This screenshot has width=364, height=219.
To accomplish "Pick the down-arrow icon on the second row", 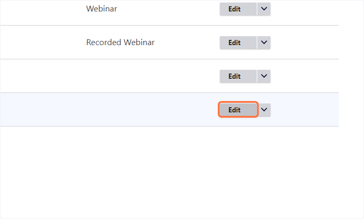I will 264,43.
